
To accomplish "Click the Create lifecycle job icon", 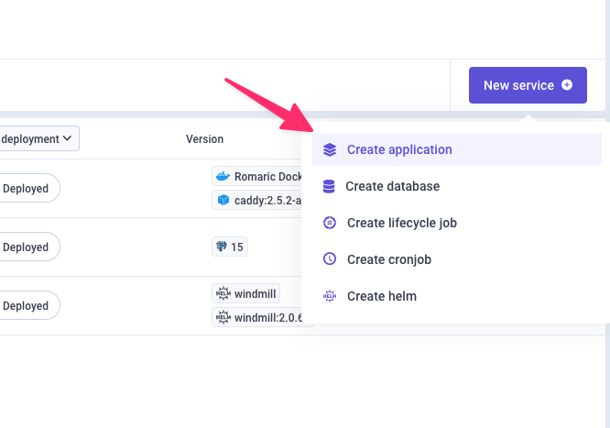I will coord(330,223).
